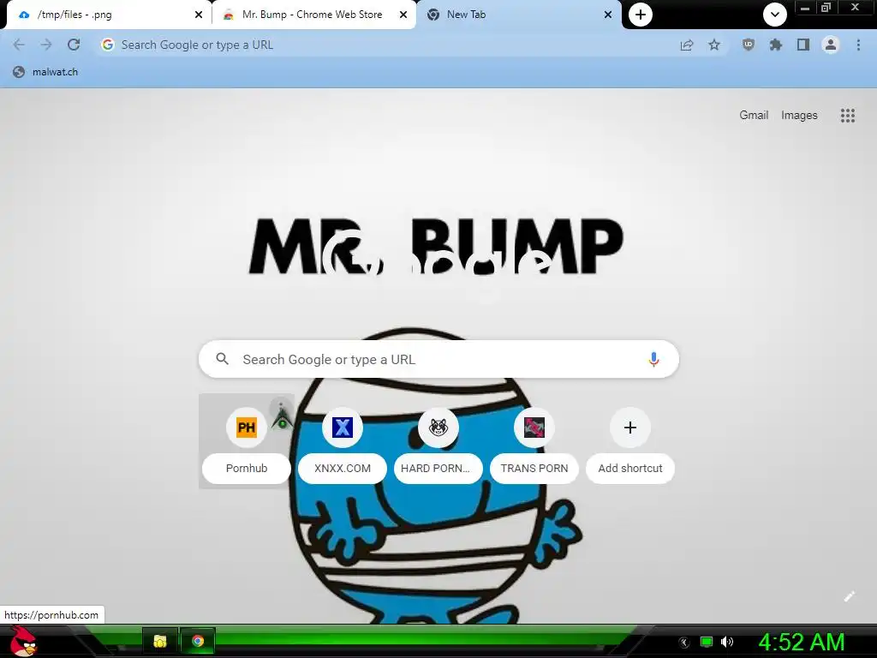
Task: Open the share this page icon
Action: click(687, 45)
